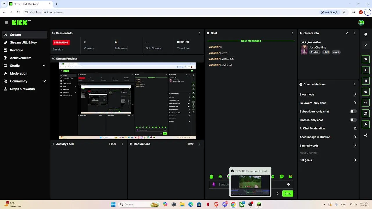Open chat settings gear icon
372x209 pixels.
(x=278, y=194)
